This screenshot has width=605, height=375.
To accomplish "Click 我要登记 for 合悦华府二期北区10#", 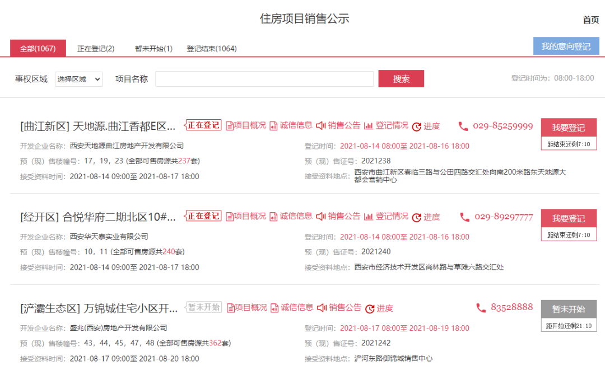I will (569, 218).
